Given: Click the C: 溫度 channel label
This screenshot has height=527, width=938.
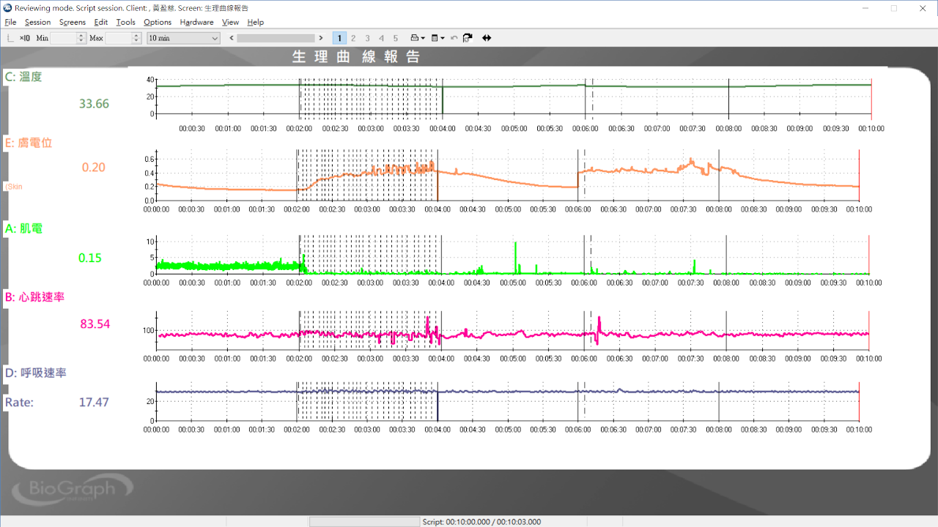Looking at the screenshot, I should pos(23,77).
